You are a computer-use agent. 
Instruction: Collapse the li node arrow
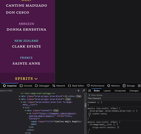pos(23,107)
